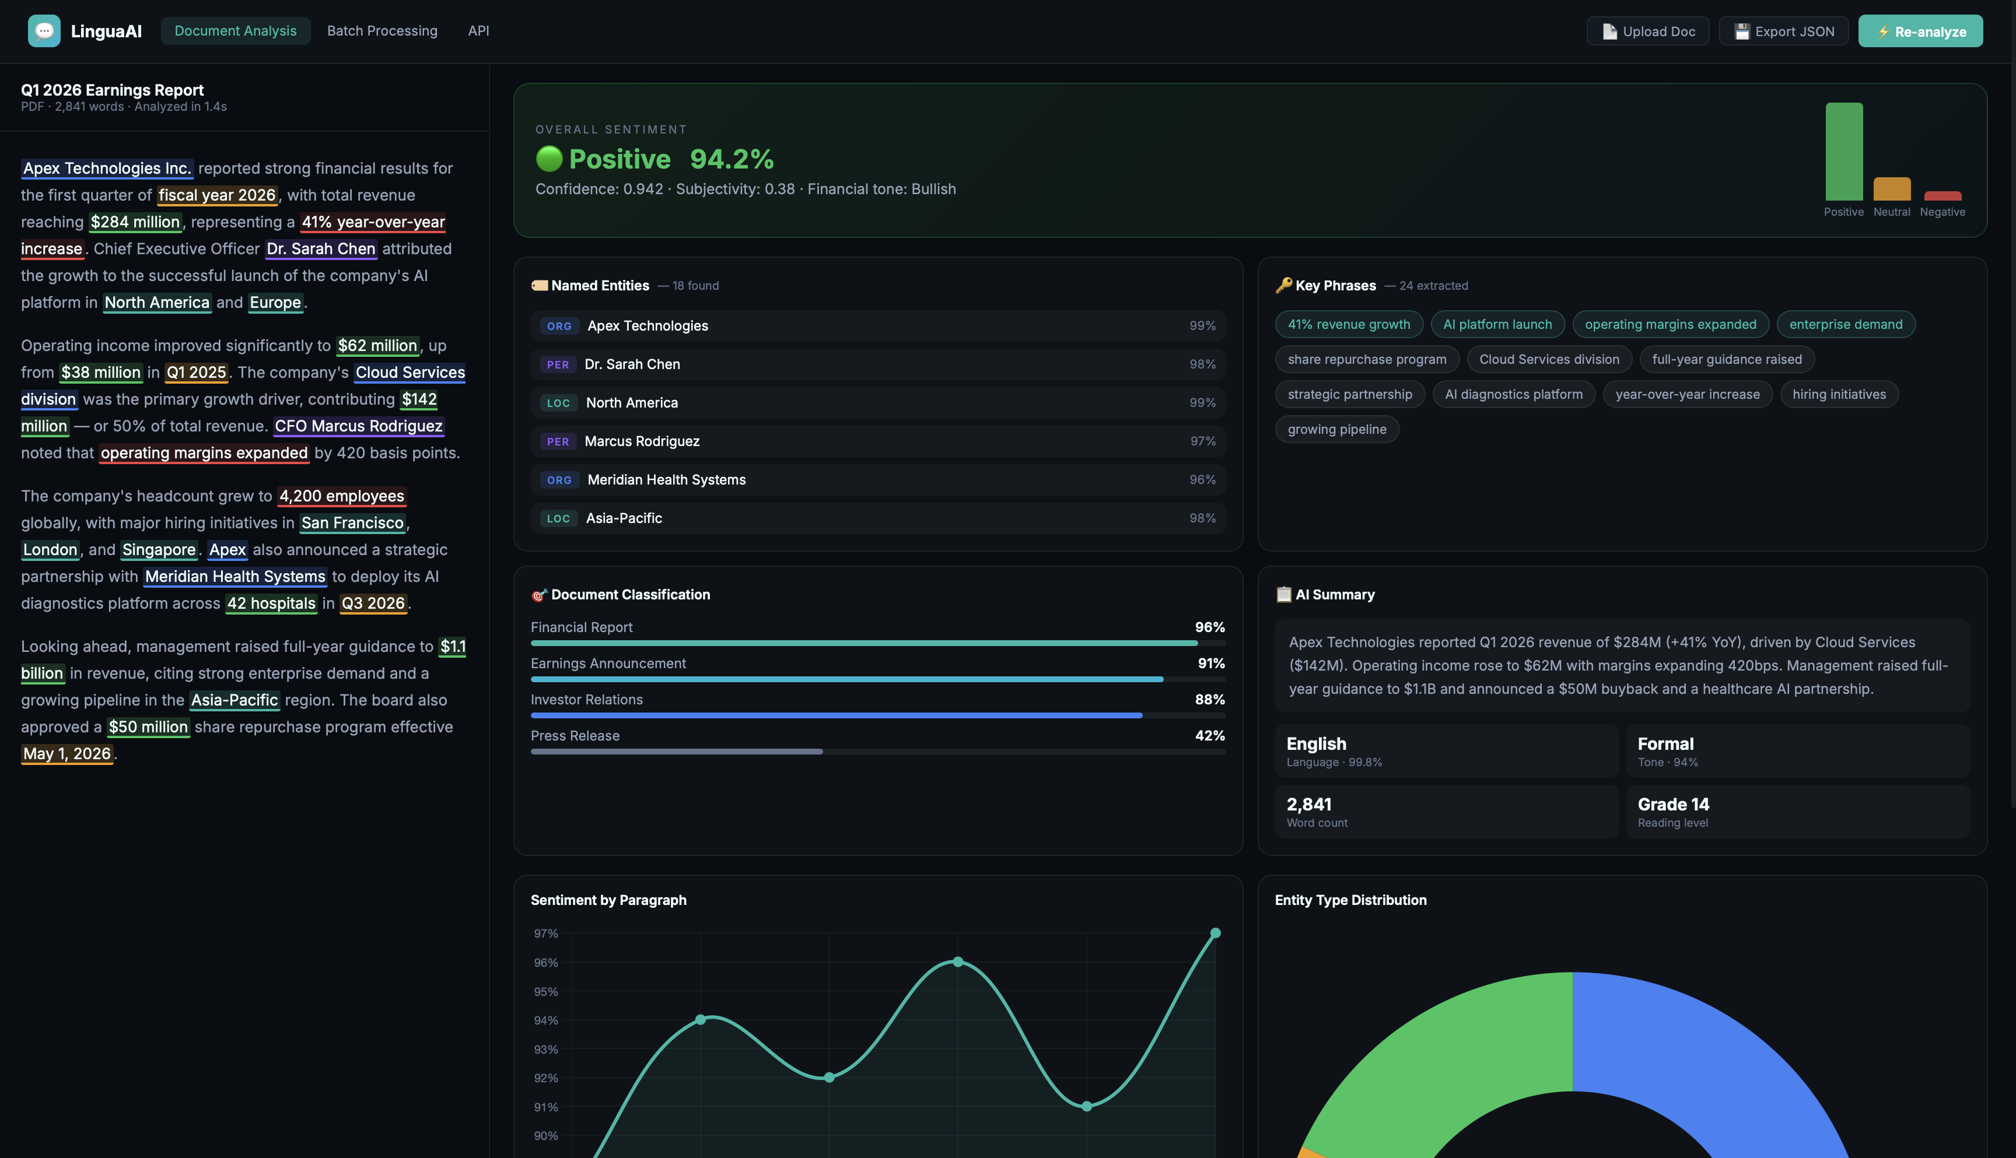Click the highlighted 'Dr. Sarah Chen' entity
This screenshot has height=1158, width=2016.
pos(321,249)
